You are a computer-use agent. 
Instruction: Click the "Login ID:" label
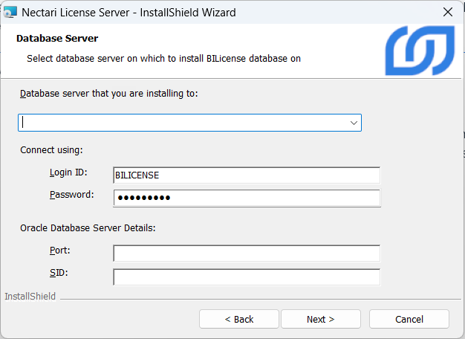click(68, 172)
